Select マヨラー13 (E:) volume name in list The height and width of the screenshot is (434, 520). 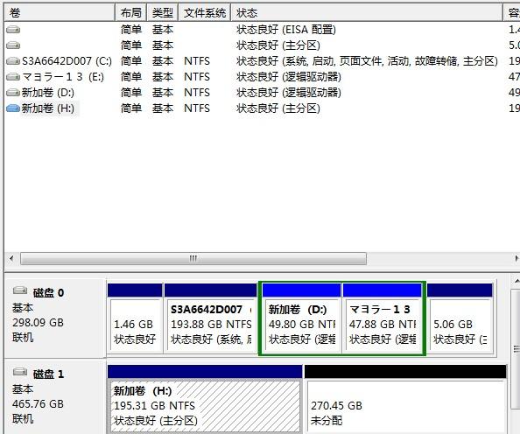click(63, 77)
